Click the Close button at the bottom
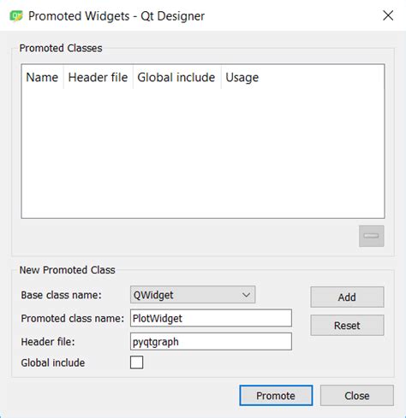This screenshot has width=406, height=418. coord(357,396)
